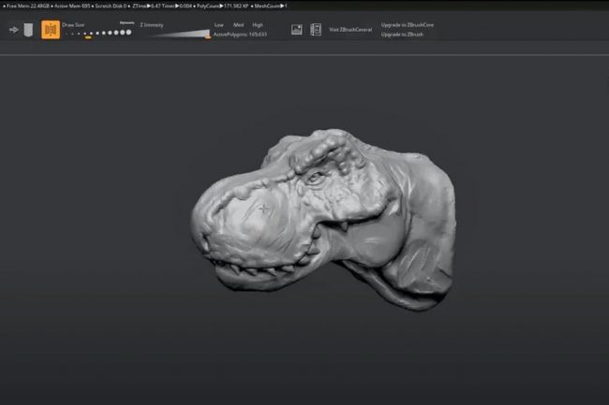This screenshot has height=405, width=609.
Task: Toggle the Dynamic draw size option
Action: 127,22
